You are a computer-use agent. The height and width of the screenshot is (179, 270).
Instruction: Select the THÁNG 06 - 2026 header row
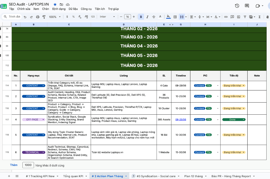[x=139, y=65]
